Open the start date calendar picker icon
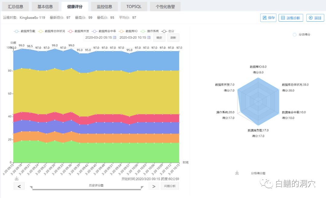This screenshot has height=198, width=326. (114, 38)
